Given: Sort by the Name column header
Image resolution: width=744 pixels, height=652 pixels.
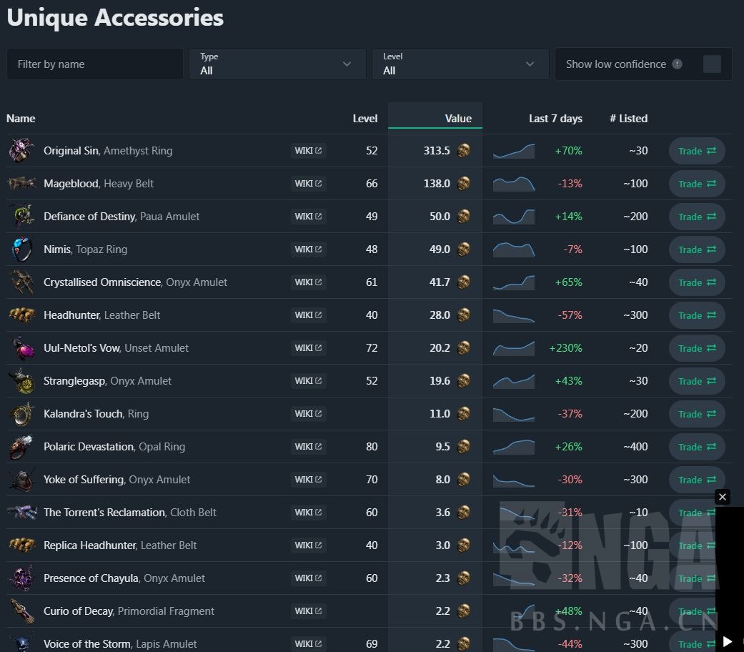Looking at the screenshot, I should click(x=21, y=119).
